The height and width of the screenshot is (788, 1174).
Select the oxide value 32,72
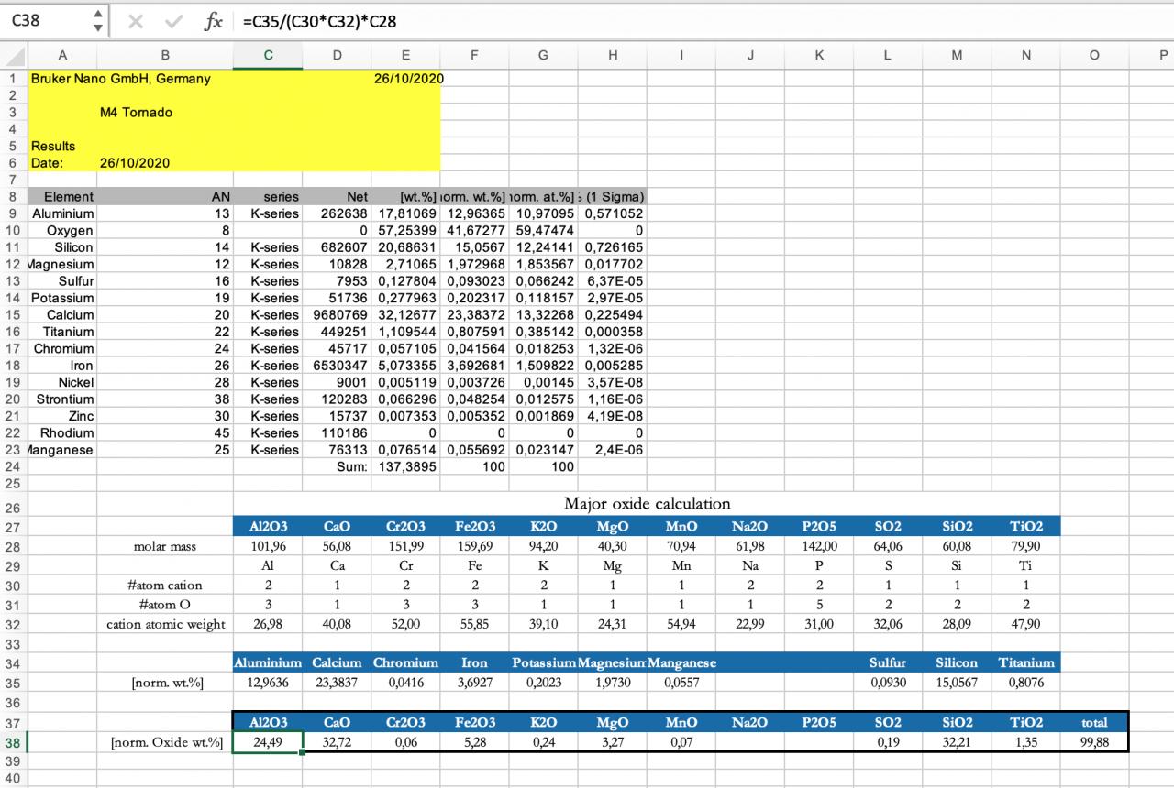click(337, 742)
